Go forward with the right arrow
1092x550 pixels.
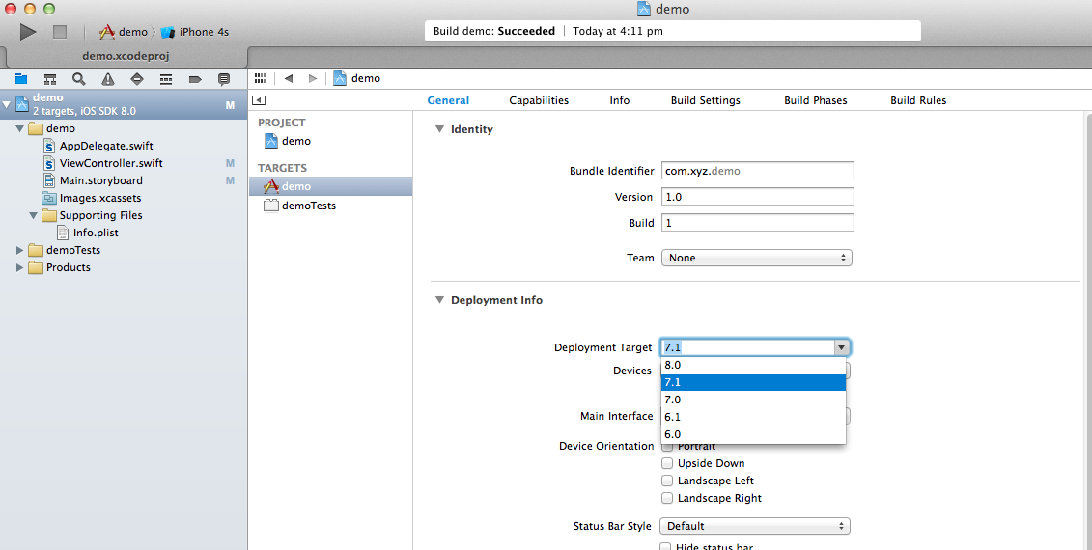point(313,78)
